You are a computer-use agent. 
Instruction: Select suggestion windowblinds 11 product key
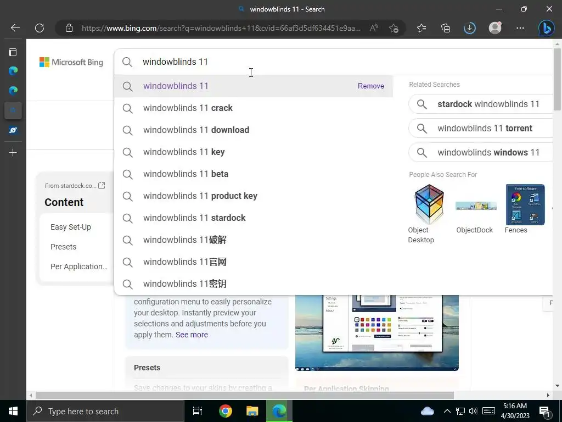point(254,196)
